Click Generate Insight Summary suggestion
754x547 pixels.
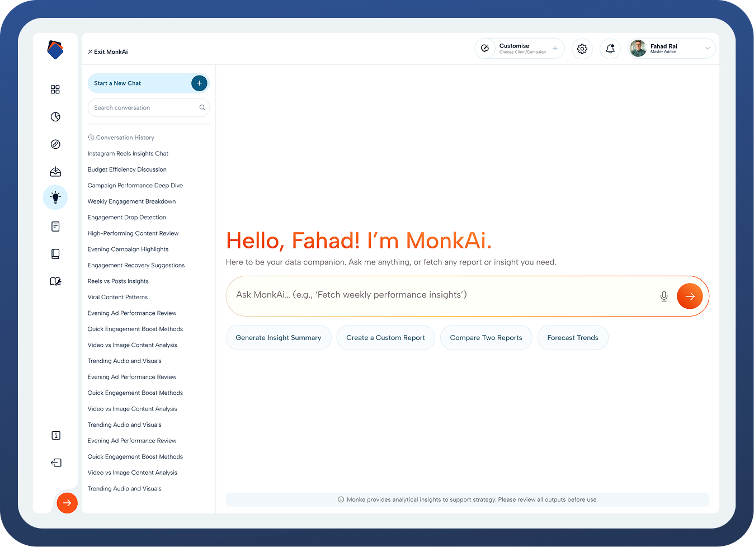pos(279,338)
